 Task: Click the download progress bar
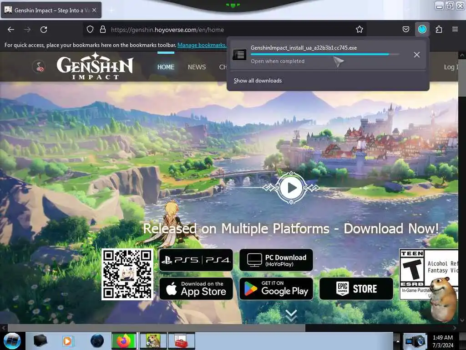325,54
